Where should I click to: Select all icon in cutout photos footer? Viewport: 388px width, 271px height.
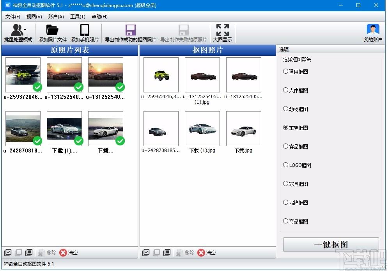tap(146, 252)
